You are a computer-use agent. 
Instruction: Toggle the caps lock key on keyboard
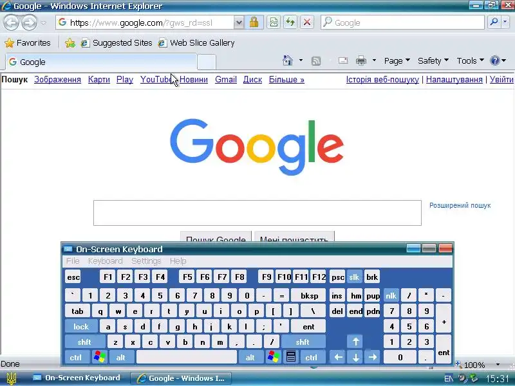[81, 327]
